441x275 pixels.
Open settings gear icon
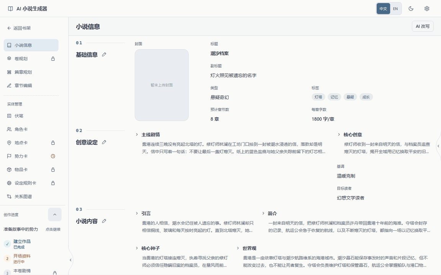(x=427, y=9)
